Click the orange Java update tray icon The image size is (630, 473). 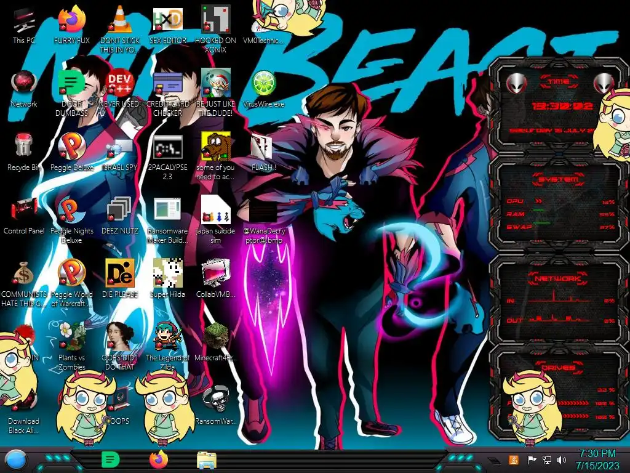(514, 459)
